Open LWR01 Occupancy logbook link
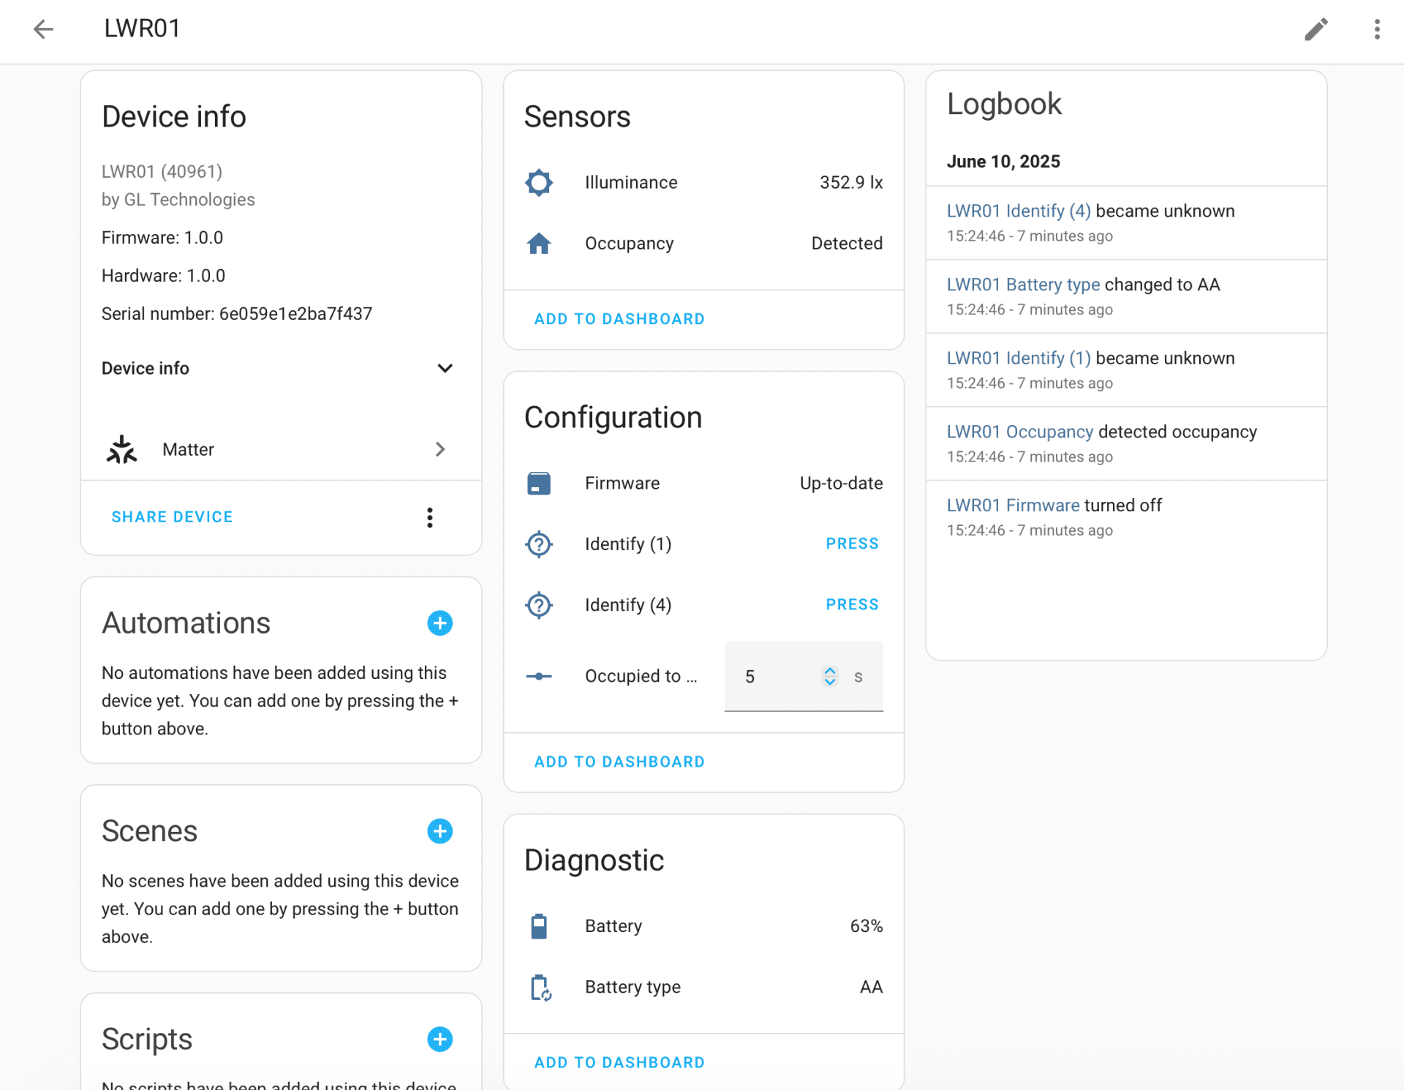The height and width of the screenshot is (1090, 1404). pos(1019,432)
